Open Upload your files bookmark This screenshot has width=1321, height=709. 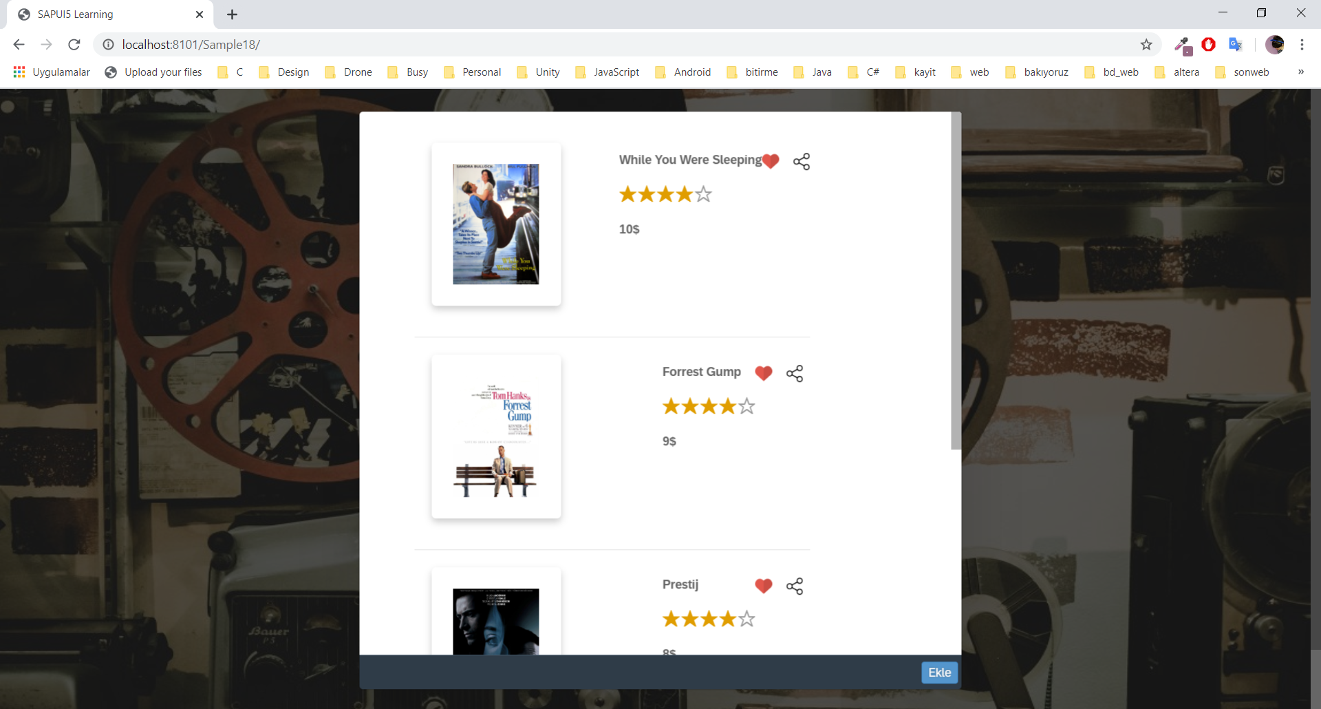(153, 72)
